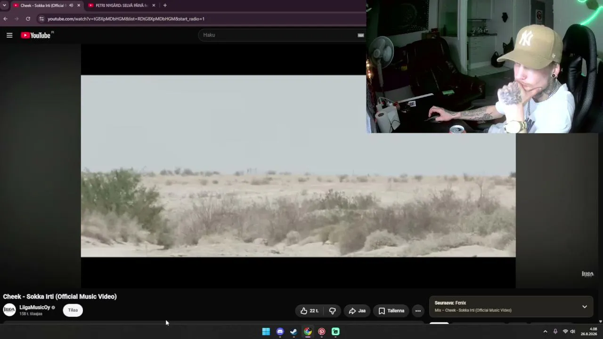This screenshot has height=339, width=603.
Task: Open Steam from the taskbar
Action: pos(294,331)
